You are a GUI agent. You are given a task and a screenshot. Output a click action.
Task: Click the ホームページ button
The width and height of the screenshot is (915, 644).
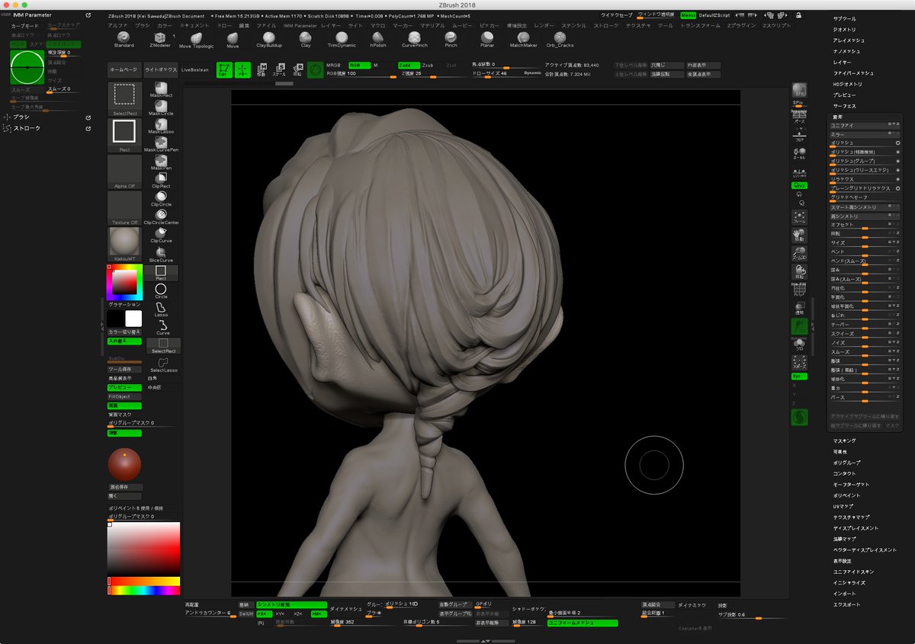pos(124,69)
